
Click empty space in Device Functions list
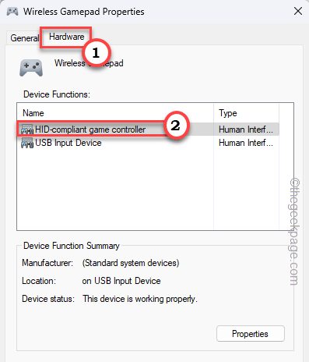click(x=117, y=190)
